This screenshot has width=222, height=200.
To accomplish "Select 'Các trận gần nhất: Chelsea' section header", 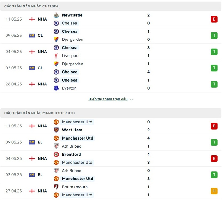I will 31,6.
